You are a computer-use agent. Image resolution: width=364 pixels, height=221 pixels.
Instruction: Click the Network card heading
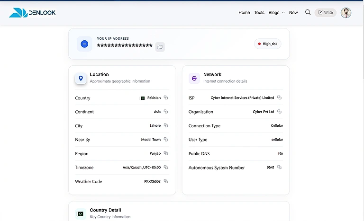212,74
